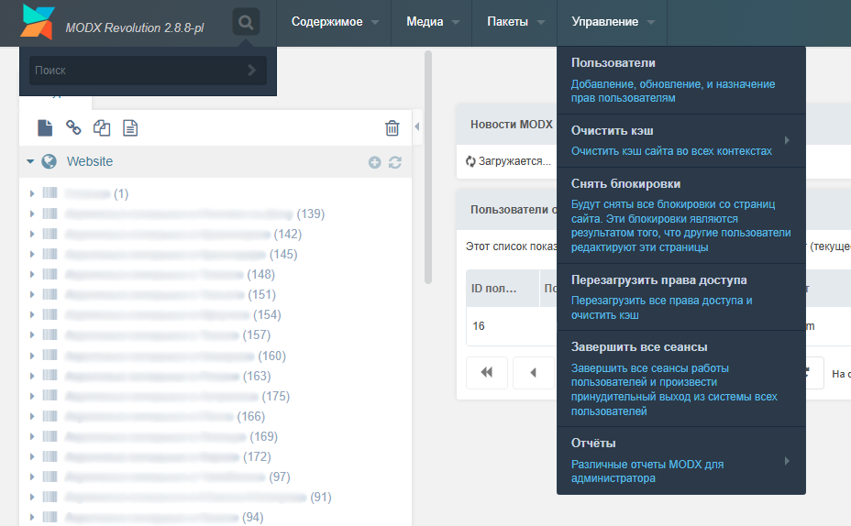This screenshot has width=851, height=526.
Task: Select Перезагрузить права доступа entry
Action: 681,297
